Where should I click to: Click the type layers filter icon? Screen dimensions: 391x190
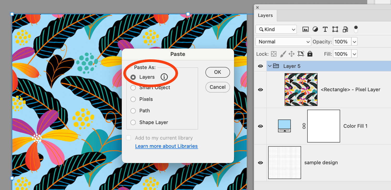(325, 29)
